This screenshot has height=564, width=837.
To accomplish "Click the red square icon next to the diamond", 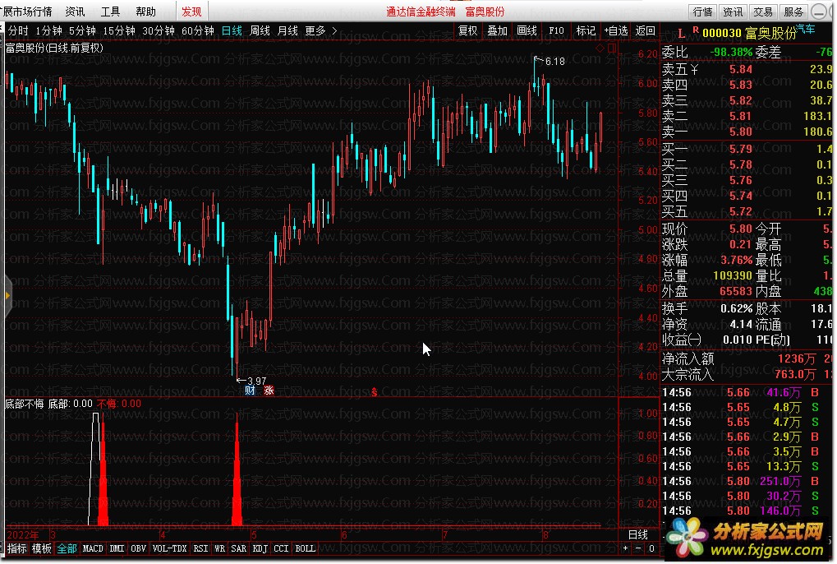I will (x=612, y=49).
